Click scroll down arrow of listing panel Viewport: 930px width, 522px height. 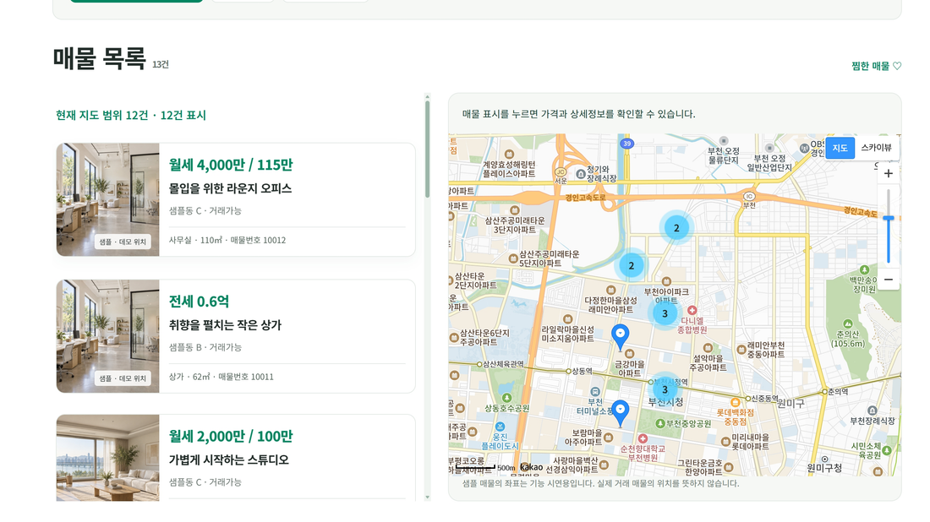click(x=427, y=498)
